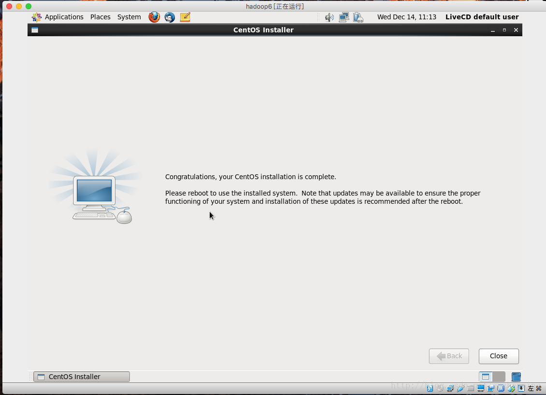
Task: Click the installation is complete congratulations text
Action: 250,177
